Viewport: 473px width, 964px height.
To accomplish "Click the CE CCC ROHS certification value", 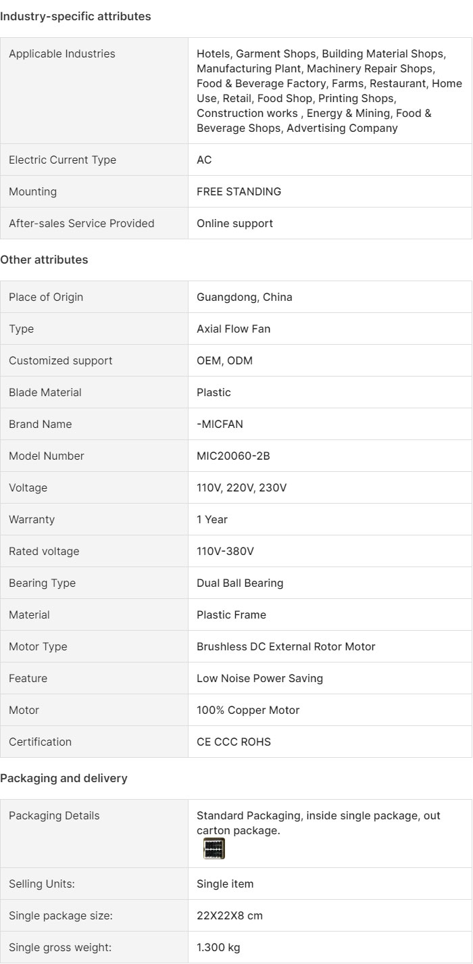I will point(234,742).
